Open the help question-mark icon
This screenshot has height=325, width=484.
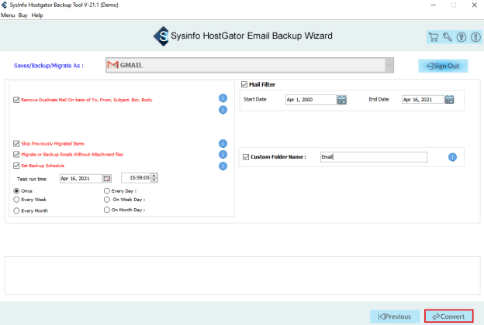coord(462,37)
